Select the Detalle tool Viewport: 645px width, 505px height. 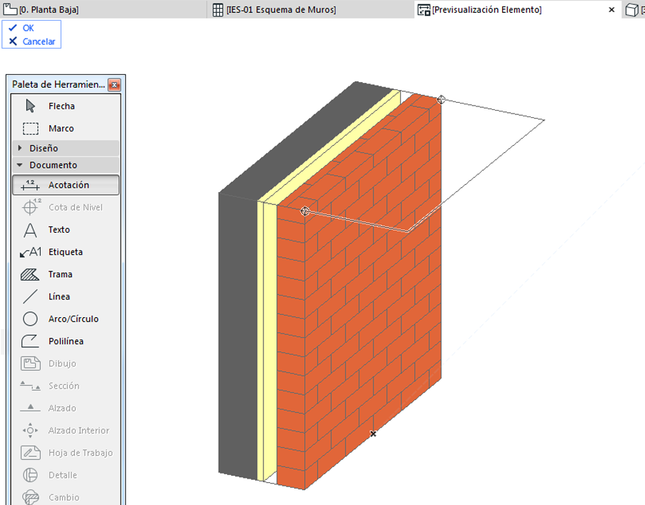[x=66, y=475]
